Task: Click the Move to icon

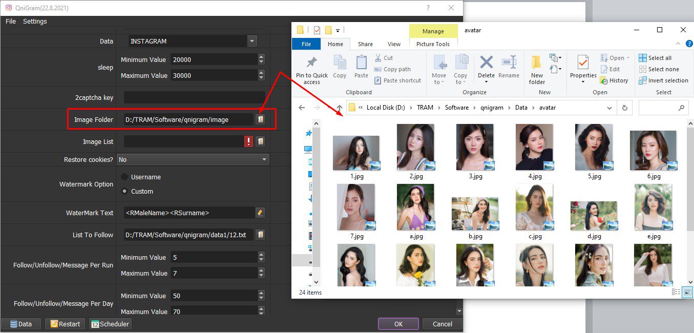Action: (x=439, y=69)
